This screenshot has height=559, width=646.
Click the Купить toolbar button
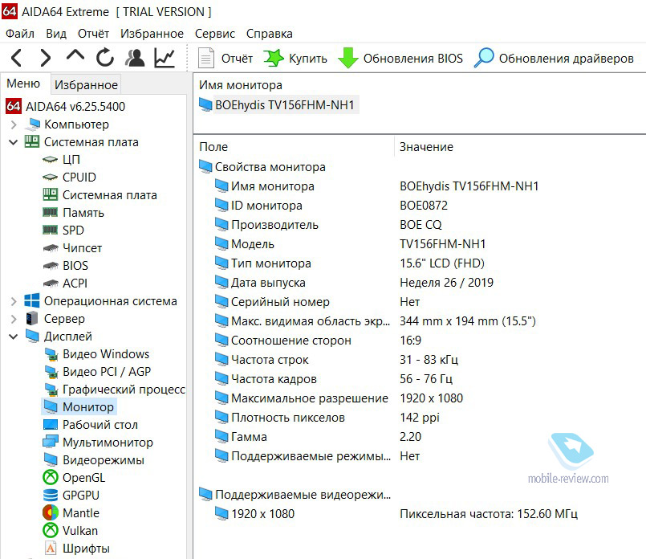tap(295, 58)
